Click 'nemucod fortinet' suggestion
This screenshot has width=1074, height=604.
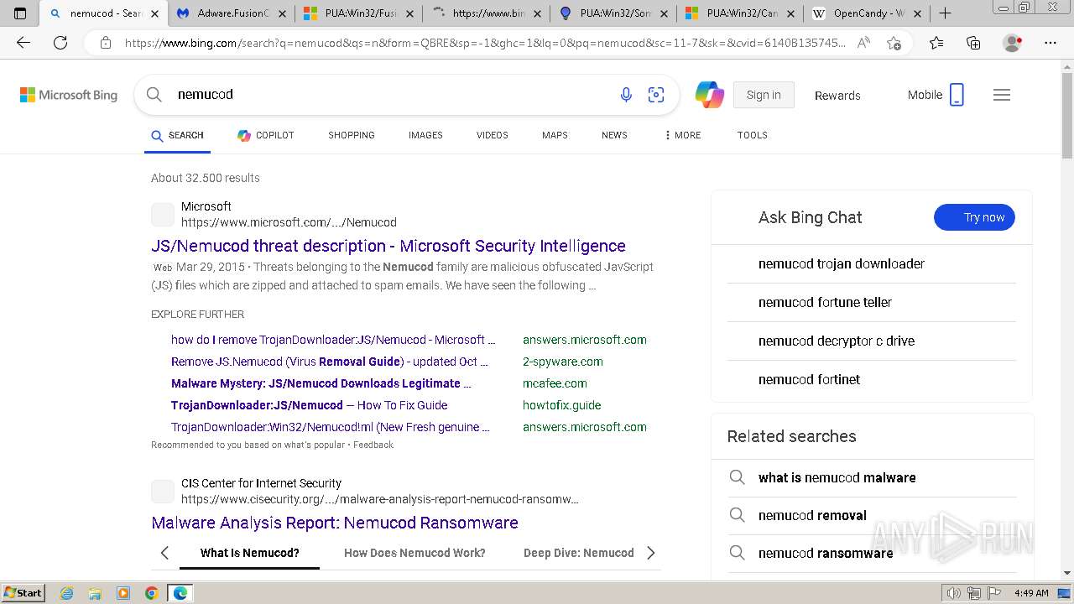tap(810, 379)
